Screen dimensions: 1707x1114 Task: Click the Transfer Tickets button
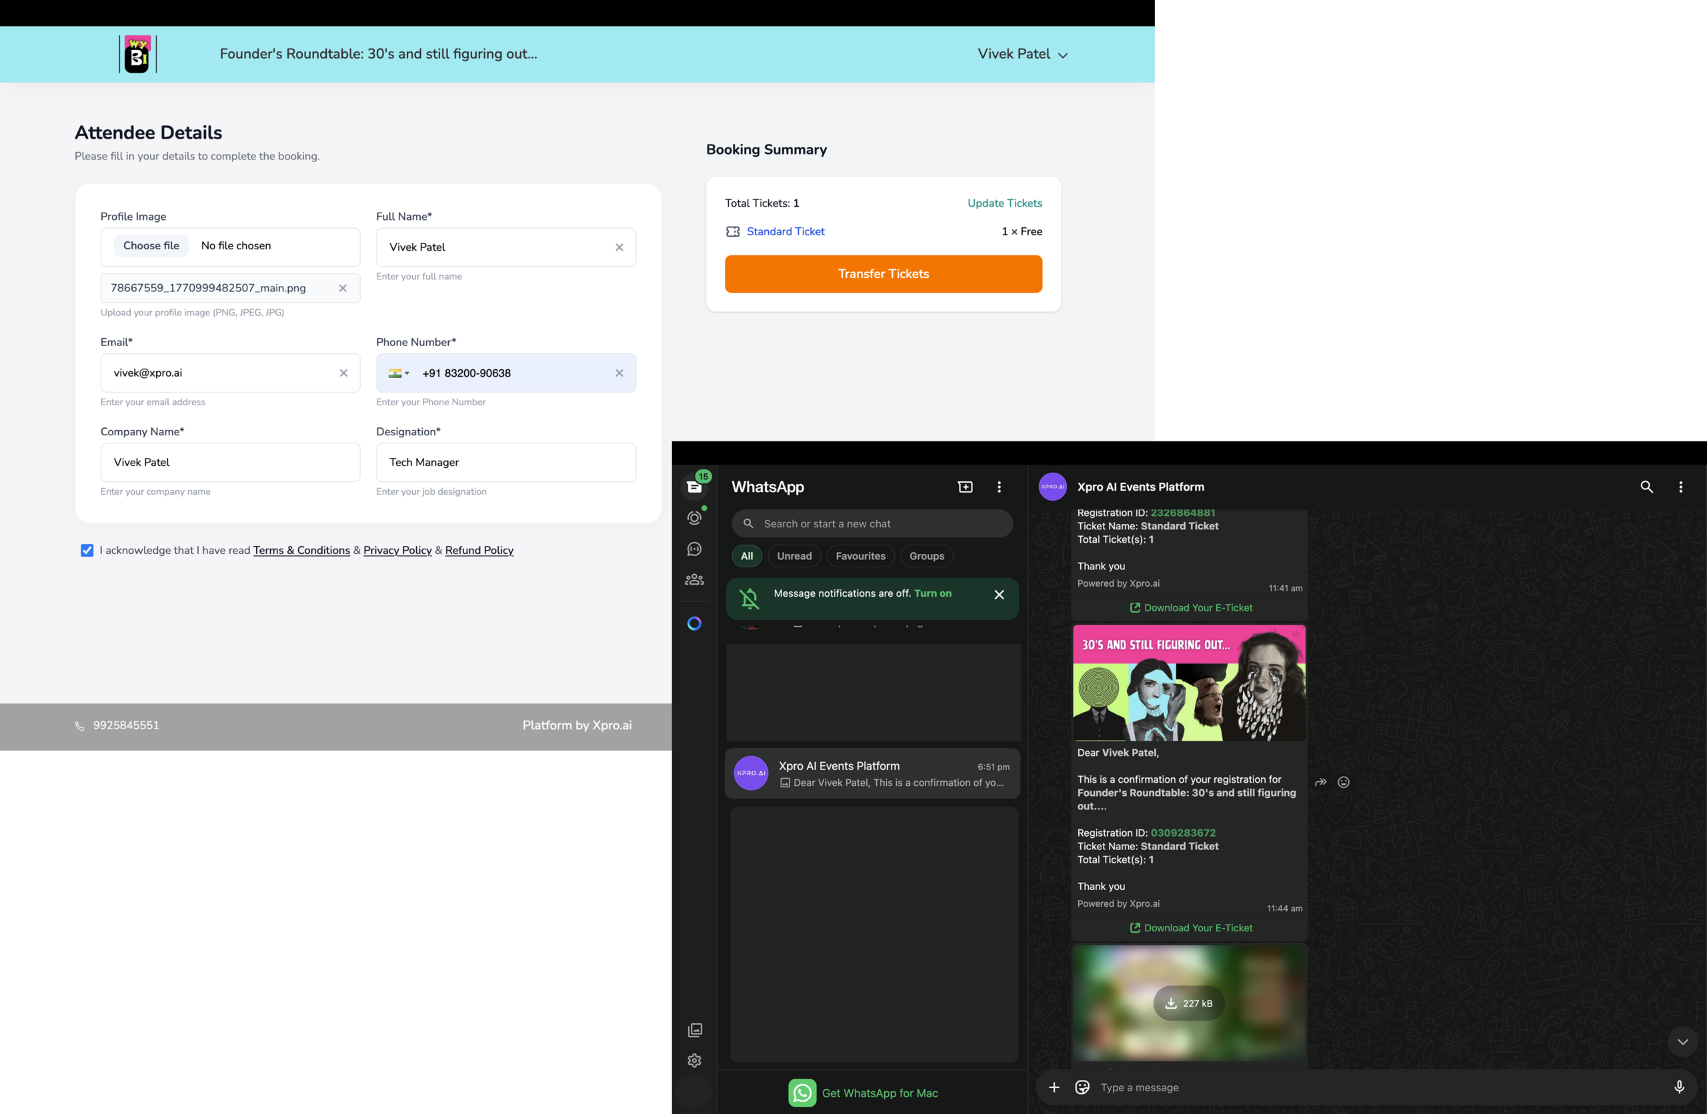click(x=883, y=274)
